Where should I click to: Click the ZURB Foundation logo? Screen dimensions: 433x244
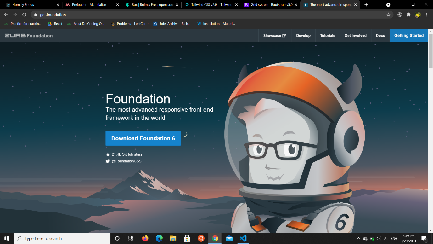[x=29, y=36]
